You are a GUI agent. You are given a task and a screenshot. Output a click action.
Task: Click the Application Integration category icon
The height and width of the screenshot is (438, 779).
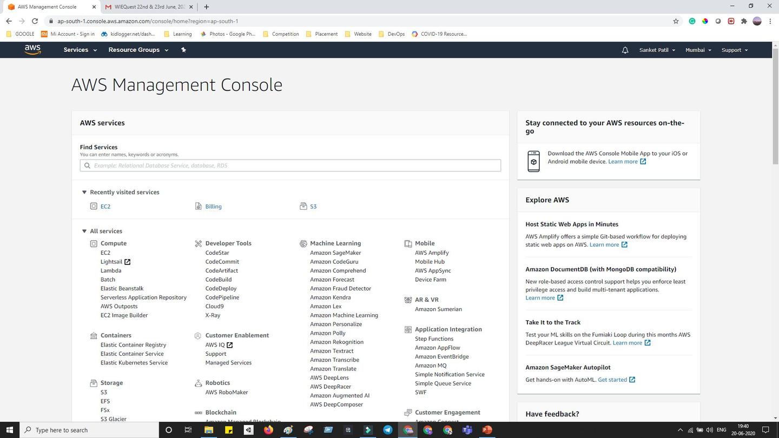click(x=408, y=329)
